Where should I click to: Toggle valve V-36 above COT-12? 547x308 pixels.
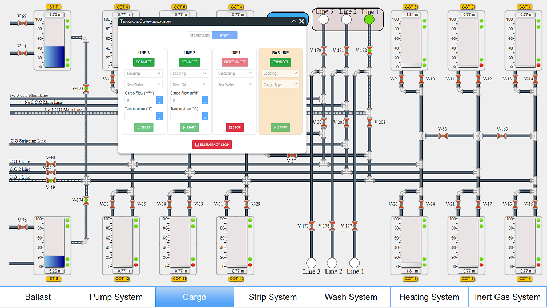[x=112, y=204]
